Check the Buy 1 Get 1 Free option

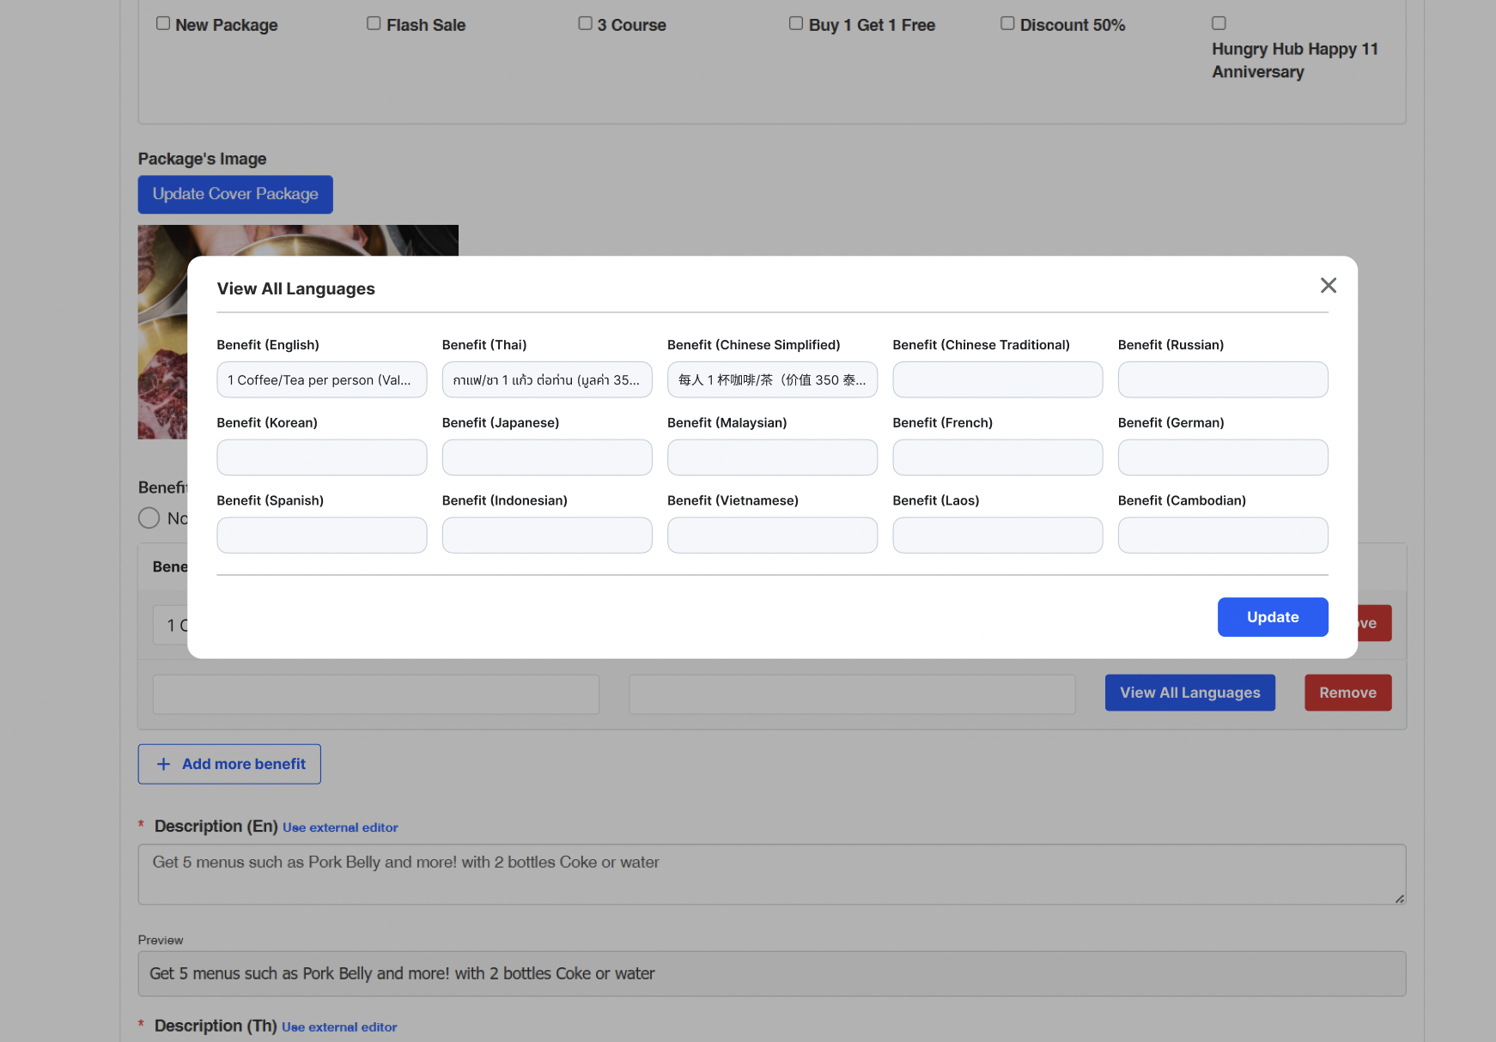[796, 24]
